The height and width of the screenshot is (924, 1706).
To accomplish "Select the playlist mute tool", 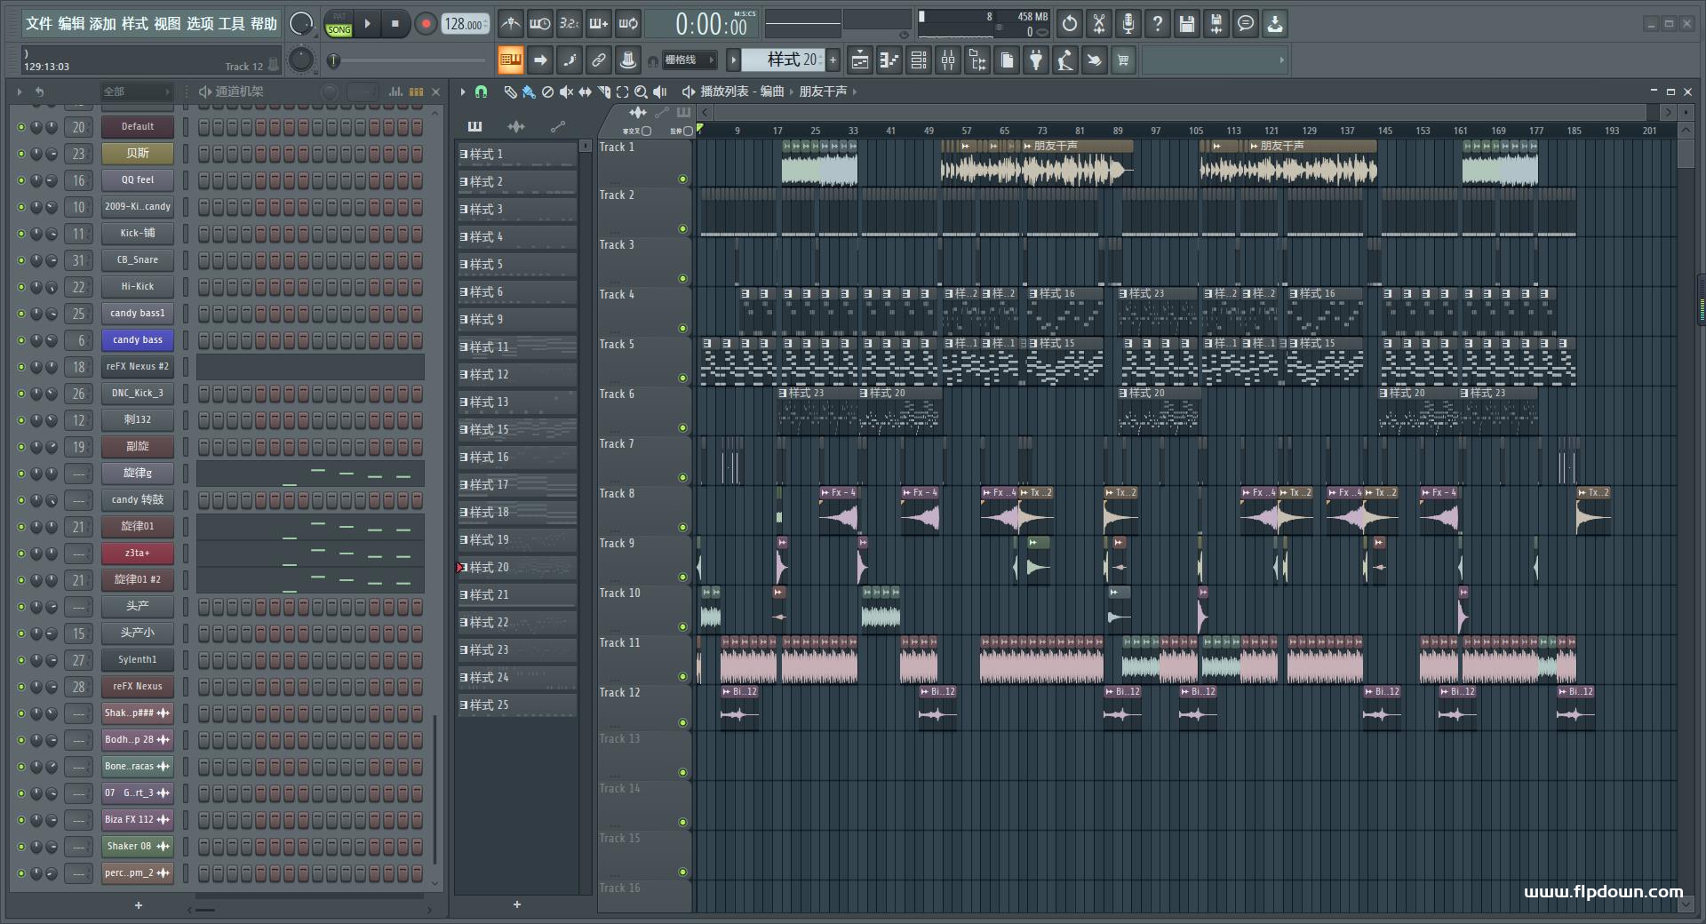I will click(x=566, y=92).
